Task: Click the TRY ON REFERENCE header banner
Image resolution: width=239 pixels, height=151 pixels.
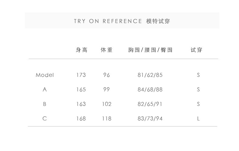Action: pos(122,21)
